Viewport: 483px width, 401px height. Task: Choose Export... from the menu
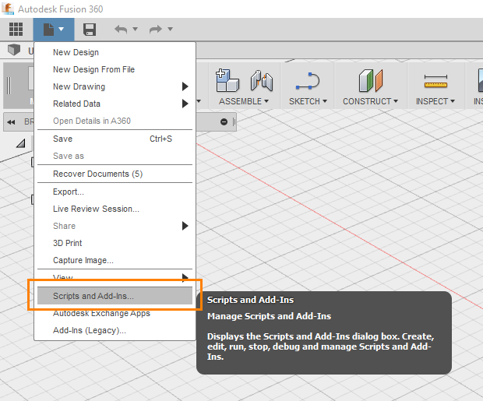point(69,192)
